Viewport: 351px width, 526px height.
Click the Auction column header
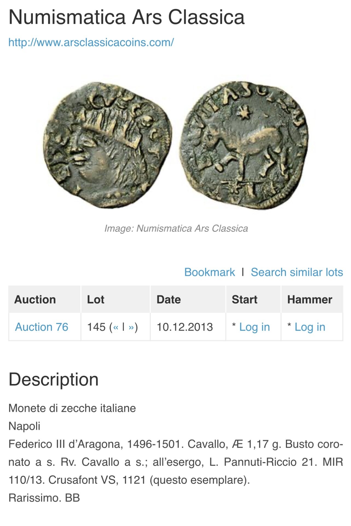tap(35, 299)
